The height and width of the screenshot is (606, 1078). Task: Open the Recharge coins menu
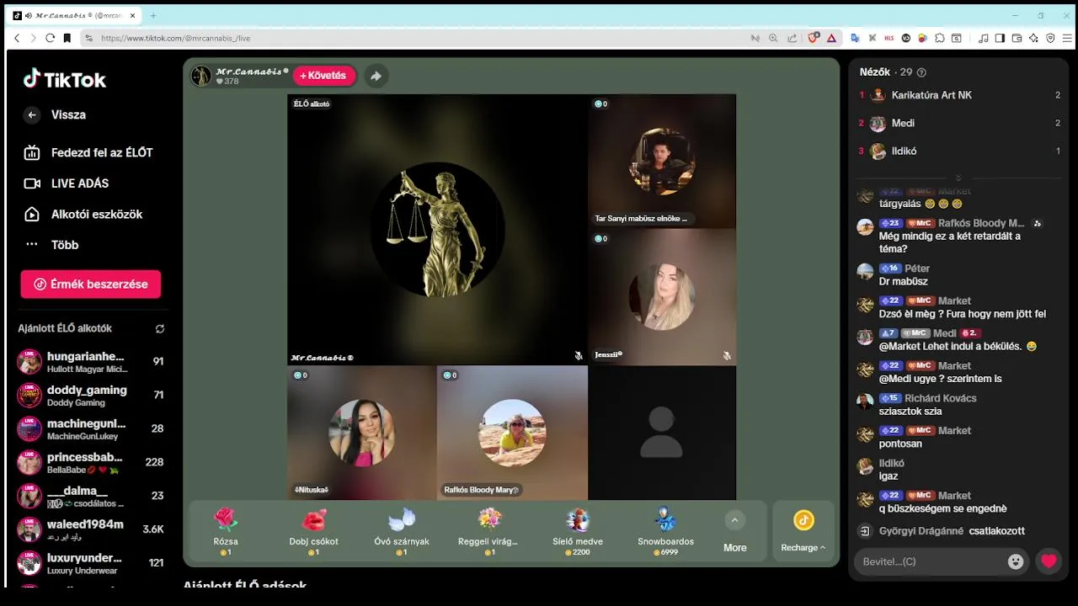[x=803, y=531]
